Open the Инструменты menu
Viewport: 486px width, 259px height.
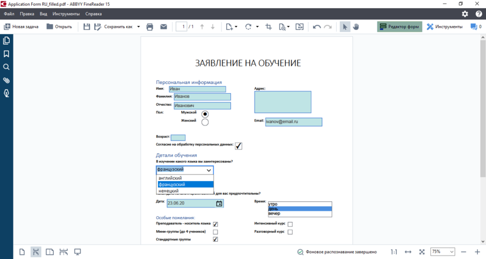pos(66,13)
